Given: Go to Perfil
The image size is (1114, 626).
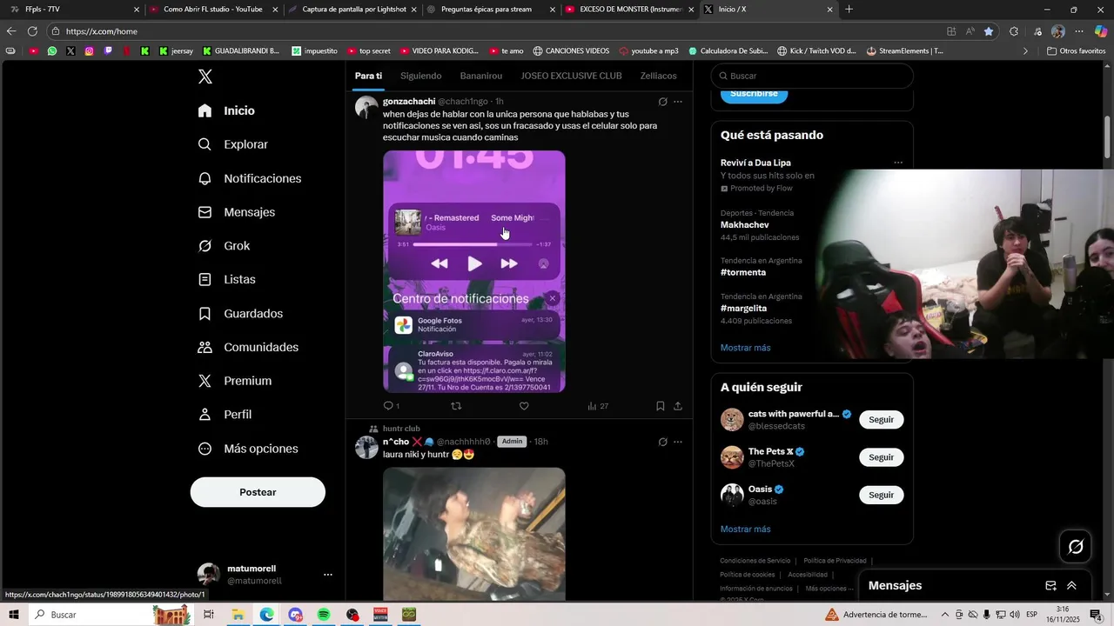Looking at the screenshot, I should click(225, 415).
